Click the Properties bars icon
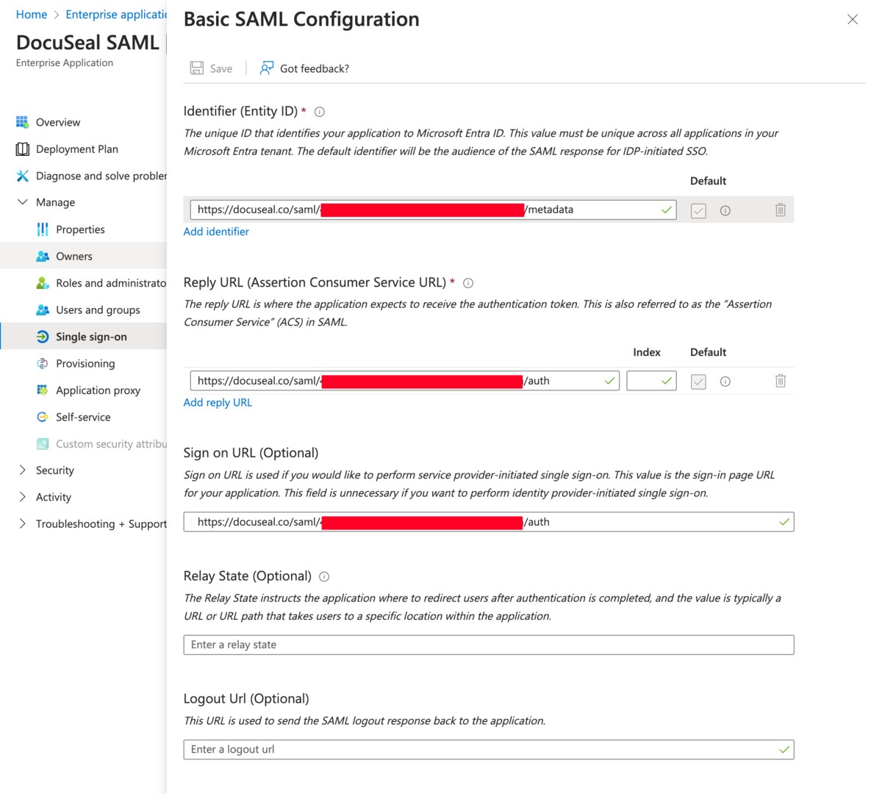The image size is (882, 794). (43, 229)
